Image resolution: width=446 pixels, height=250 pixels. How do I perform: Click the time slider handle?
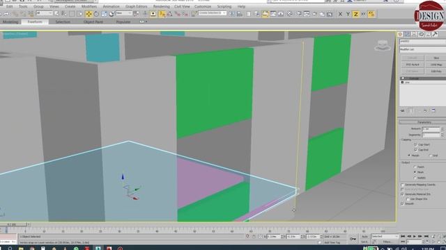click(13, 224)
